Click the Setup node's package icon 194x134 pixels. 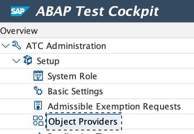[27, 60]
